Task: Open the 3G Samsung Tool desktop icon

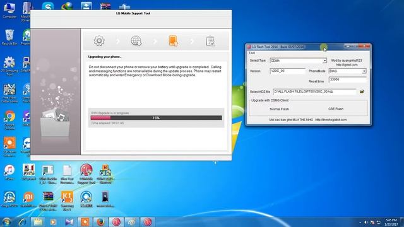Action: point(9,66)
